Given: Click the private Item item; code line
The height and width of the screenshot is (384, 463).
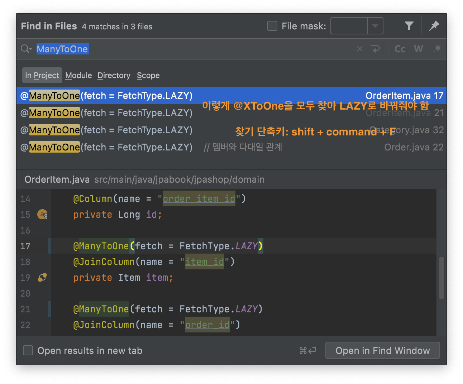Looking at the screenshot, I should point(123,278).
